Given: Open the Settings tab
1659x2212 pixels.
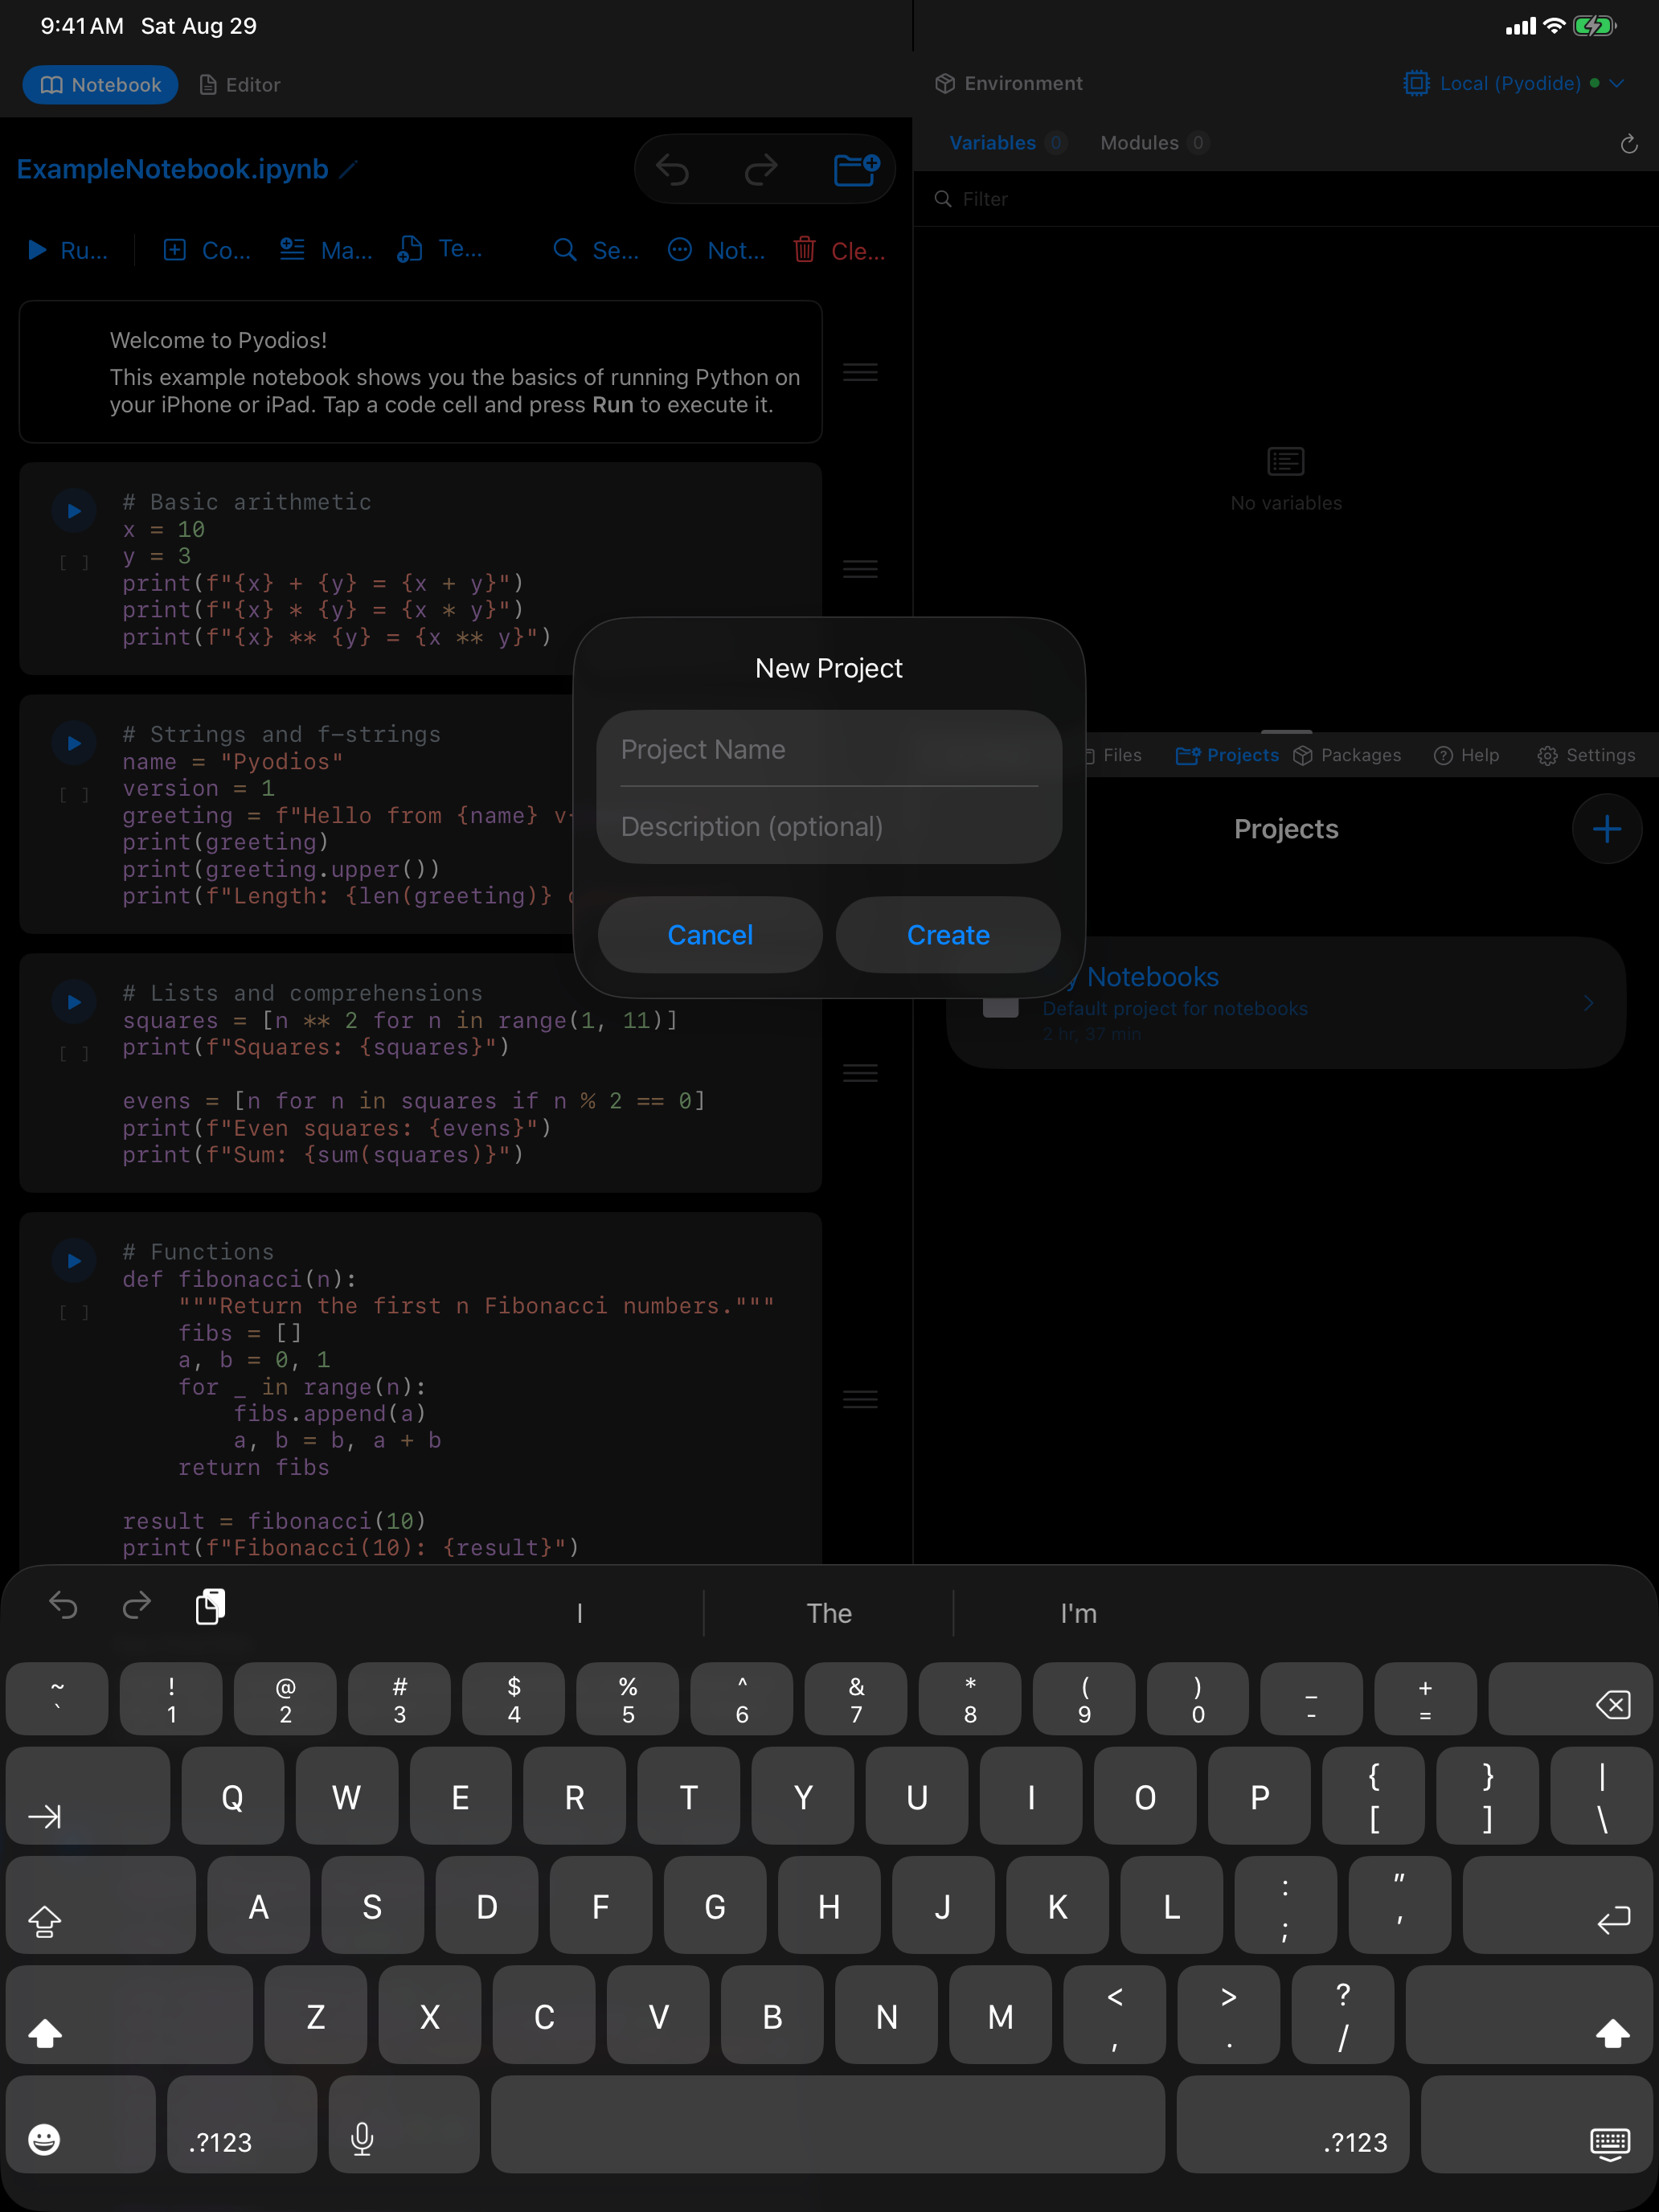Looking at the screenshot, I should pos(1586,755).
